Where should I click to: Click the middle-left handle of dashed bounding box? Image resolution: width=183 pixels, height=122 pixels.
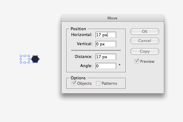pos(21,59)
